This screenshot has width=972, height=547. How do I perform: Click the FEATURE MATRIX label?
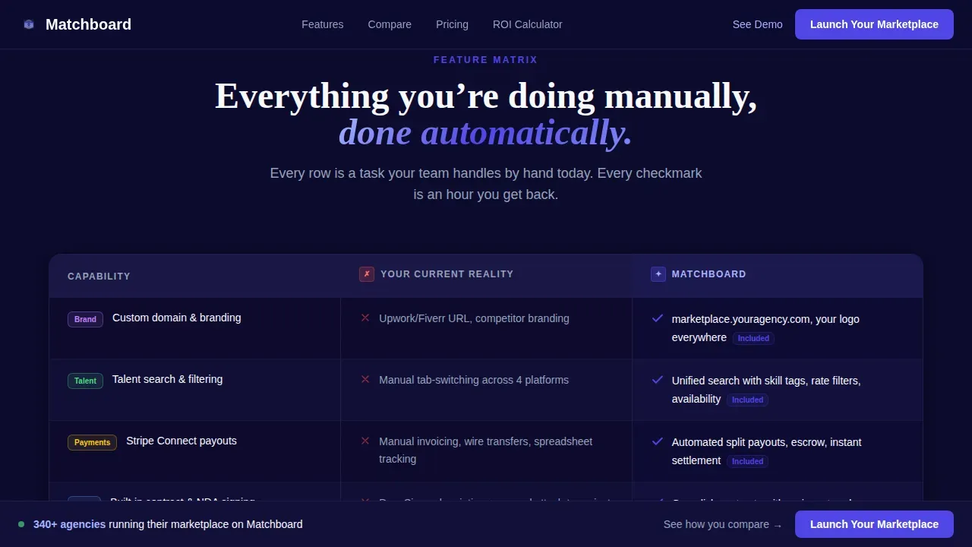point(486,60)
